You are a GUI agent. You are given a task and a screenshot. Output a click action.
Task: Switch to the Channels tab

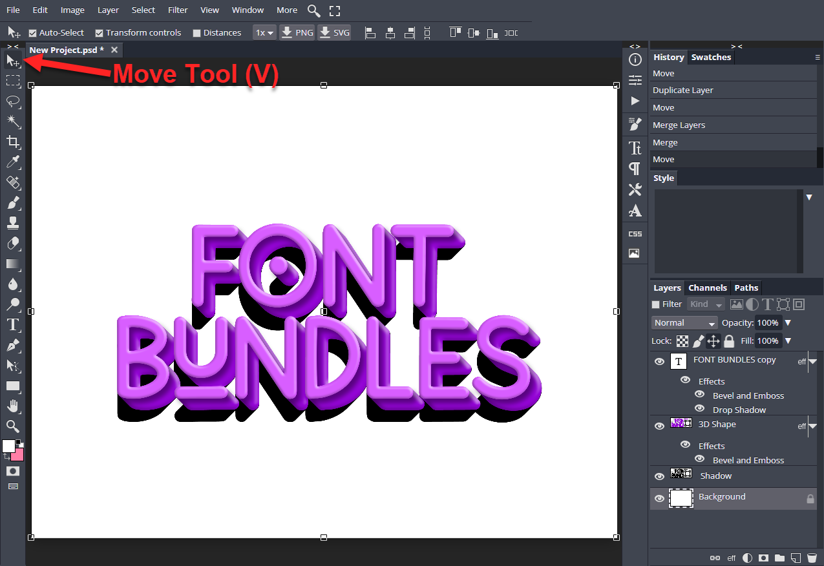708,288
